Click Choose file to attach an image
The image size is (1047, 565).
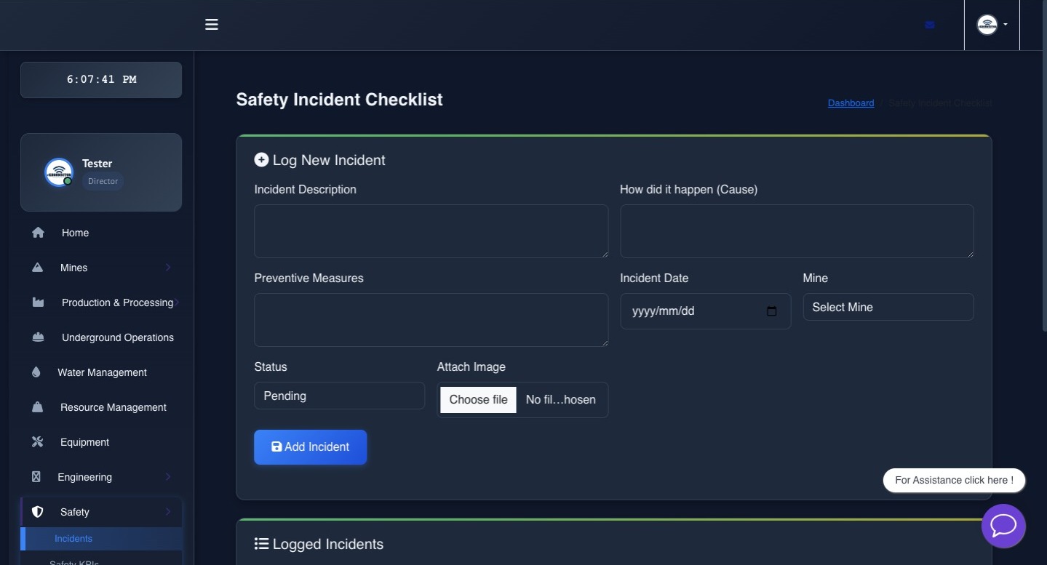(478, 399)
